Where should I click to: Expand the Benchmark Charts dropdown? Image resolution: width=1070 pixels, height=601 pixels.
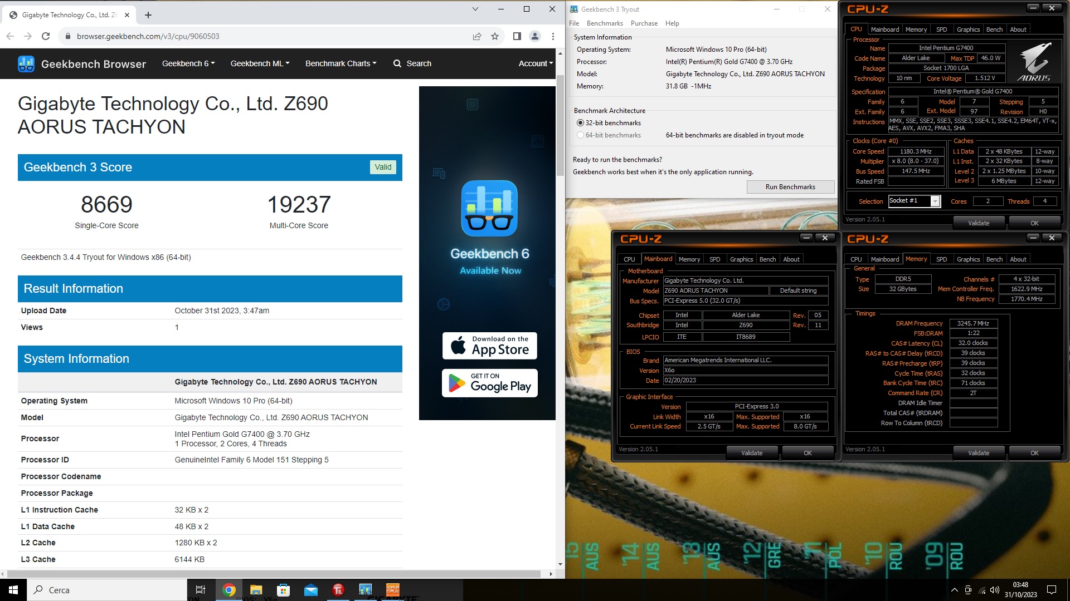coord(341,63)
